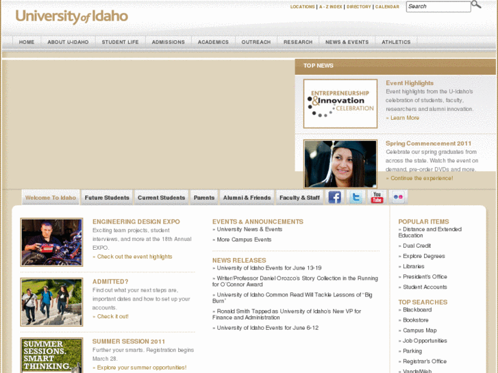Screen dimensions: 498x373
Task: Open the Twitter icon link
Action: click(356, 197)
